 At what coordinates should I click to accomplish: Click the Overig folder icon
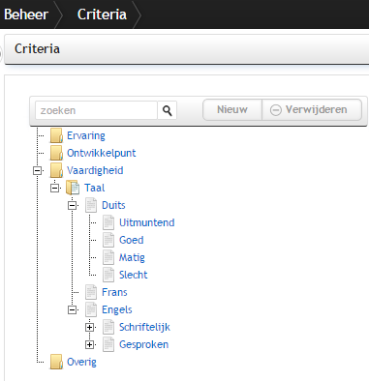[56, 362]
